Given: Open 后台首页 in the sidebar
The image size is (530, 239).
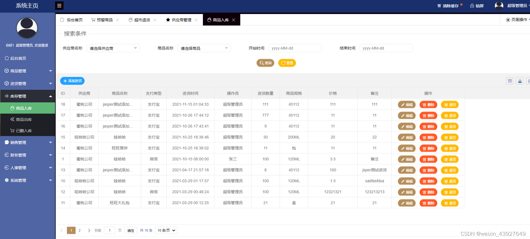Looking at the screenshot, I should tap(28, 58).
